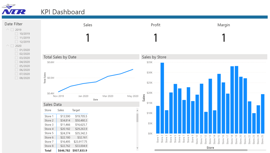Check the 03/2020 checkbox
Viewport: 270px width, 153px height.
tap(16, 58)
